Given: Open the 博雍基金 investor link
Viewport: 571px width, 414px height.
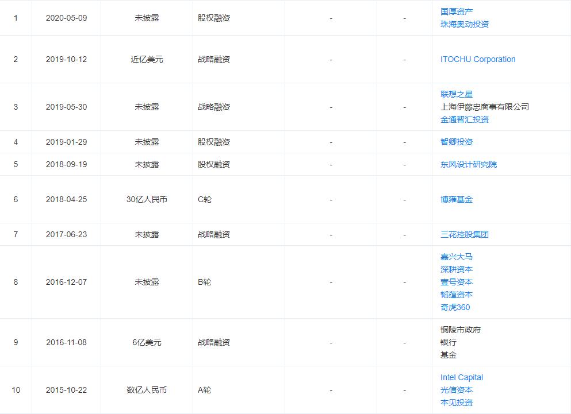Looking at the screenshot, I should tap(457, 199).
